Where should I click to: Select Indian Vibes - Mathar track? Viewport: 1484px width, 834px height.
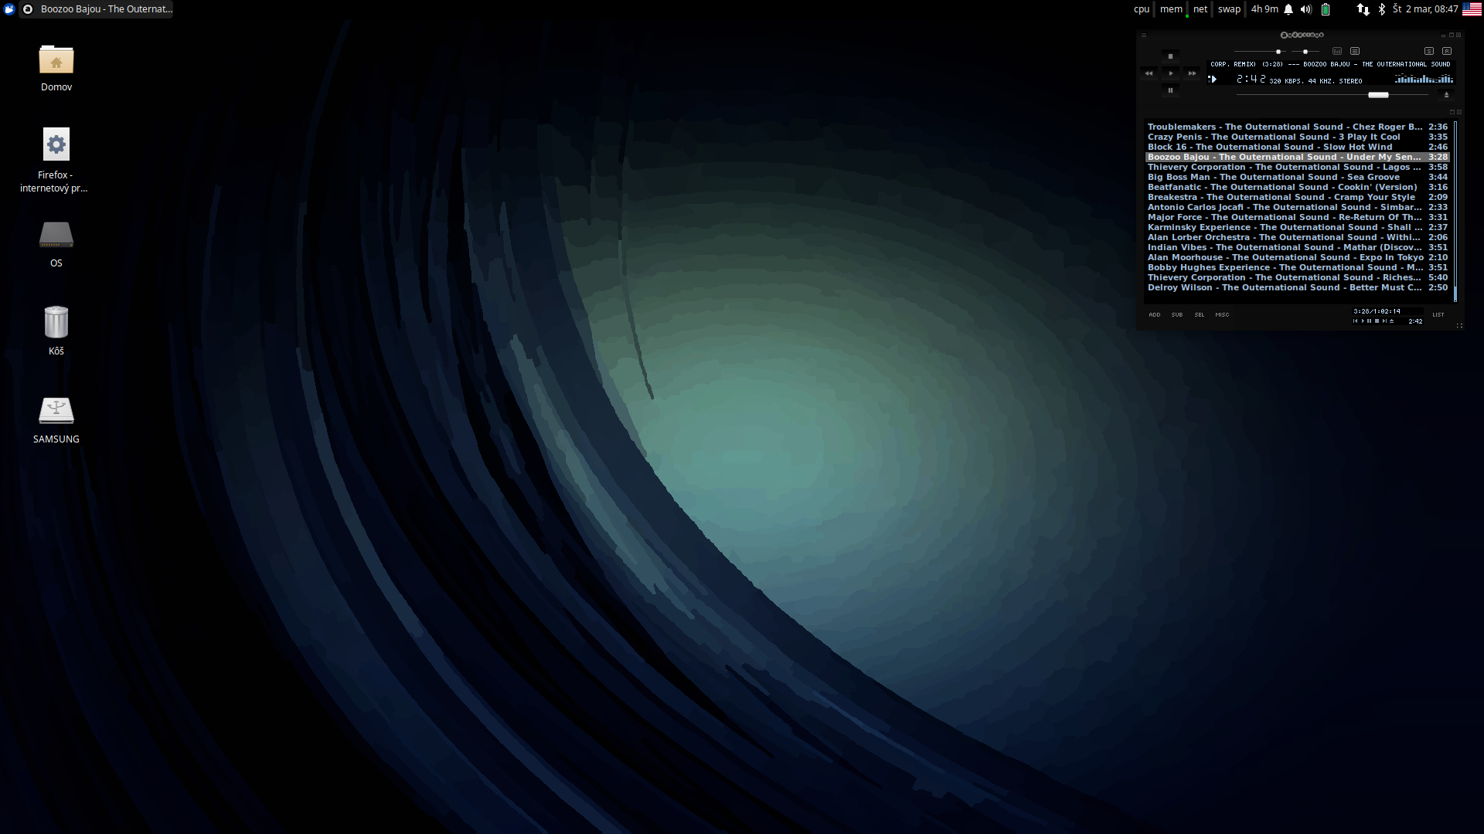coord(1297,247)
